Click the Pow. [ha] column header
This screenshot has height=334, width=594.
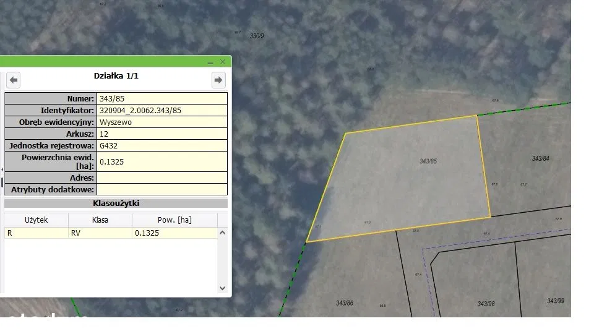coord(174,220)
